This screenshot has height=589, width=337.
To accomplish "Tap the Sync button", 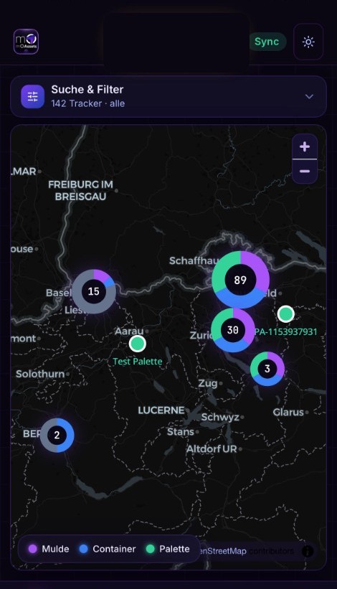I will (x=267, y=42).
